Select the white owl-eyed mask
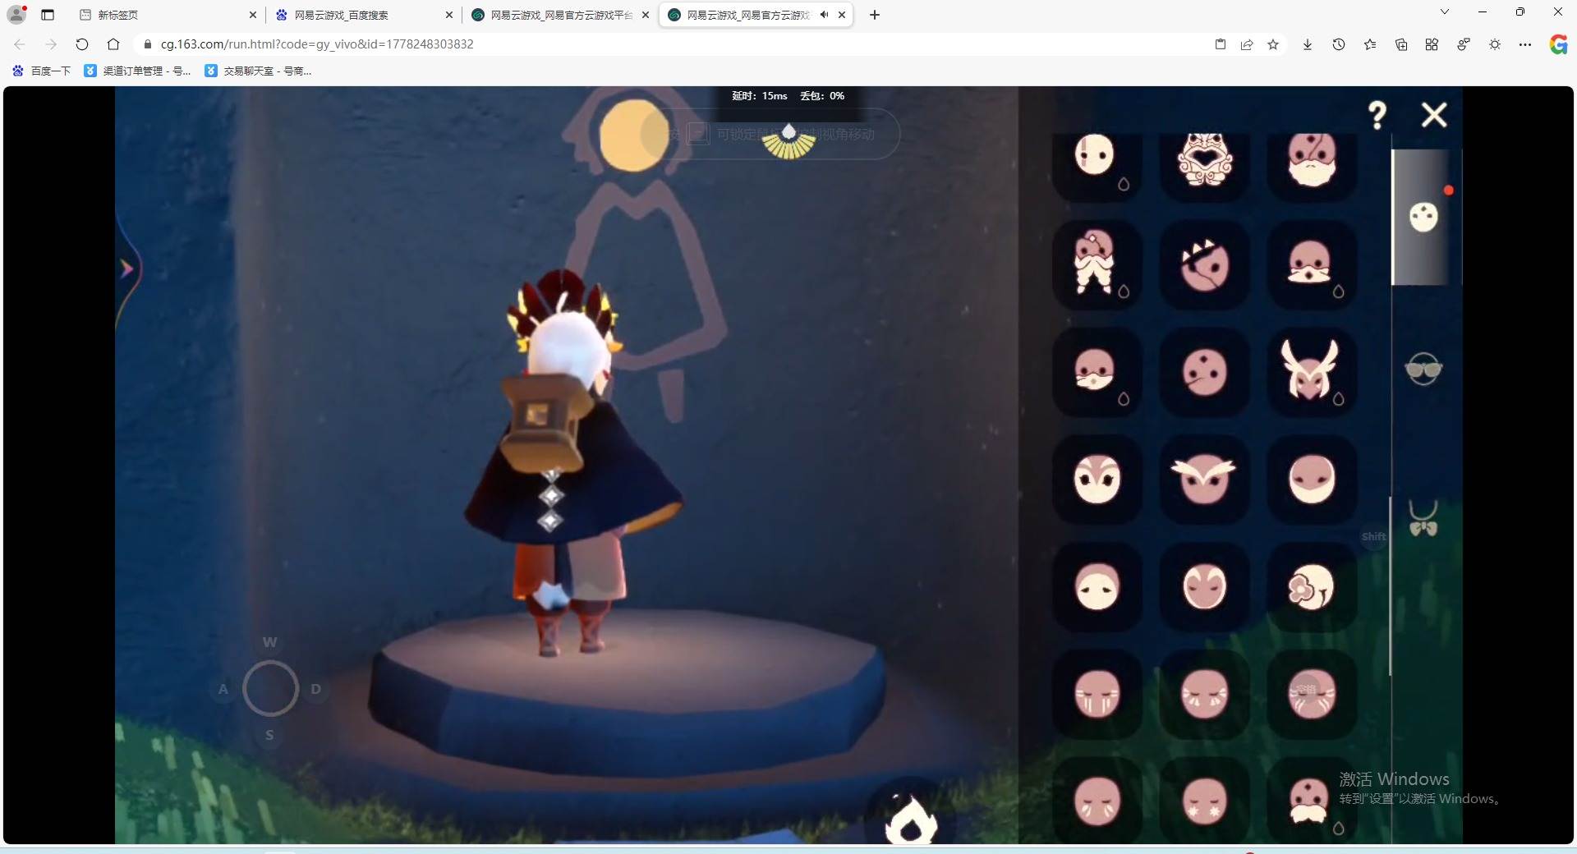This screenshot has height=854, width=1577. tap(1096, 479)
